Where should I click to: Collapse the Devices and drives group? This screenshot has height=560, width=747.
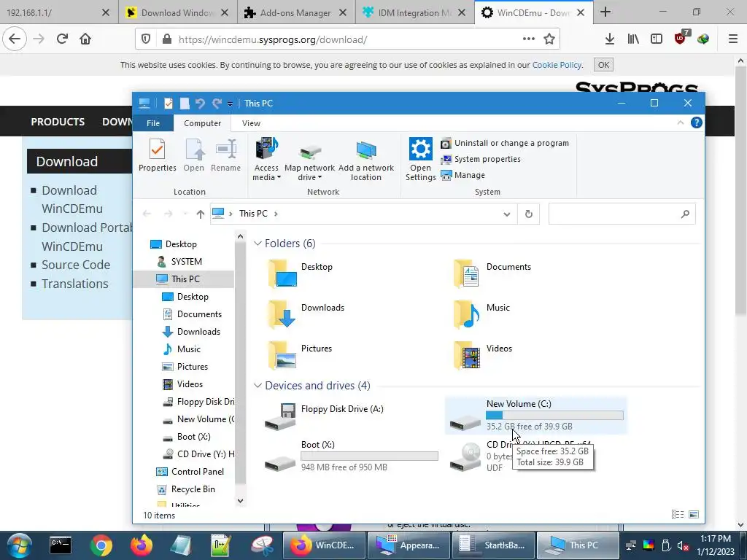pyautogui.click(x=258, y=385)
